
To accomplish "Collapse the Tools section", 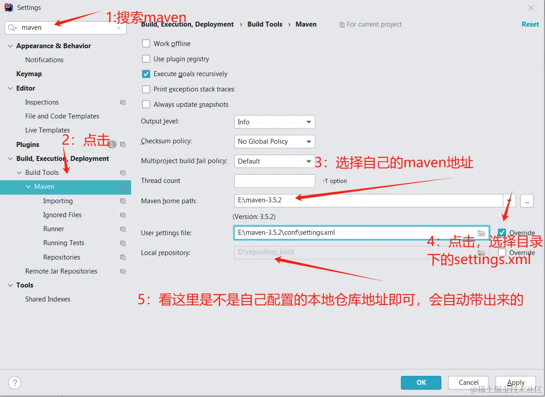I will tap(10, 285).
